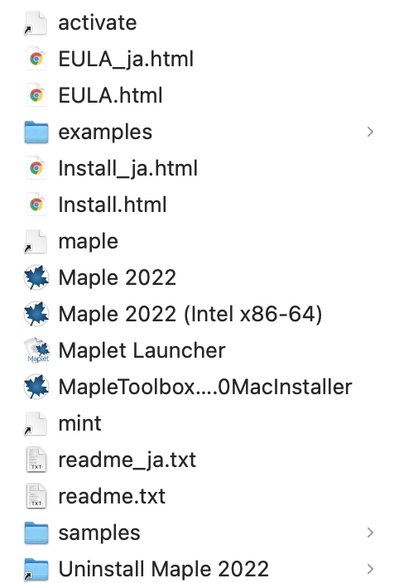Screen dimensions: 399x583
Task: Select the samples folder name
Action: point(99,532)
